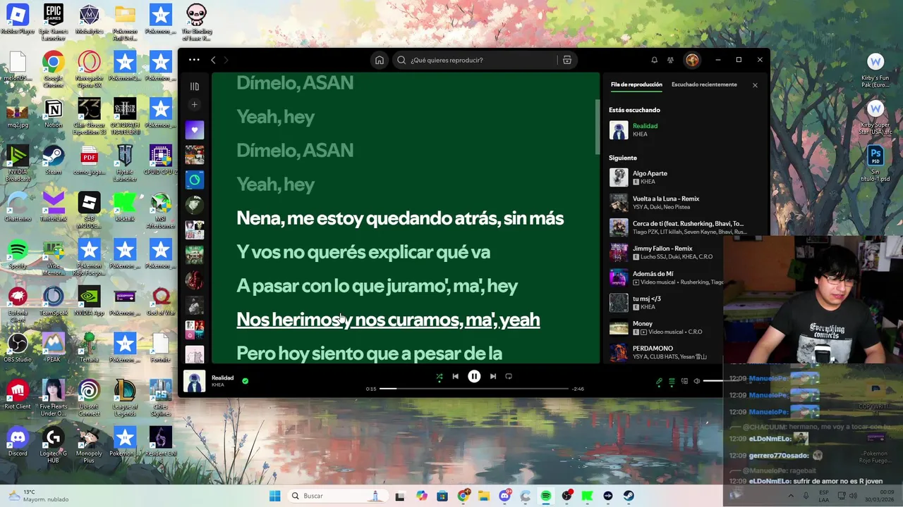
Task: Jump to lyric 'Nena, me estoy quedando atrás'
Action: 400,218
